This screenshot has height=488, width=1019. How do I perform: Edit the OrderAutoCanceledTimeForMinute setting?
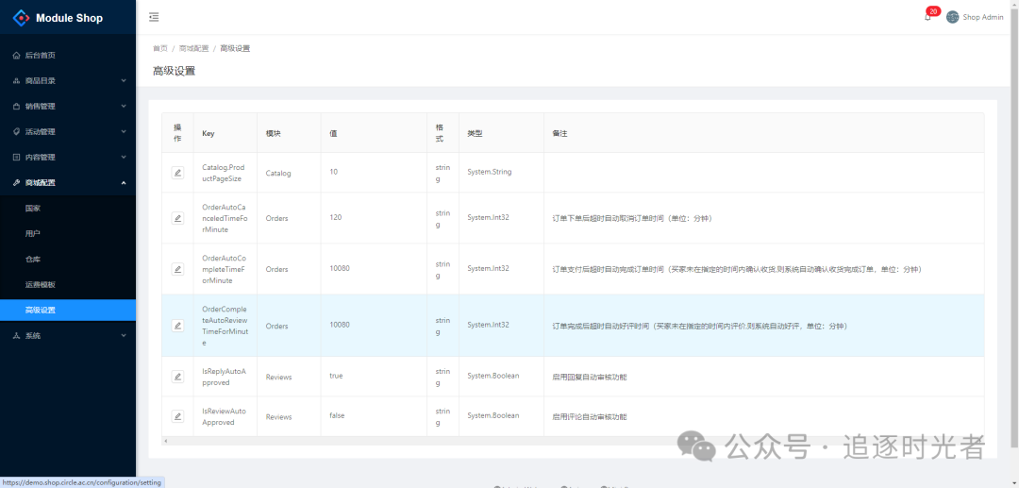[177, 218]
